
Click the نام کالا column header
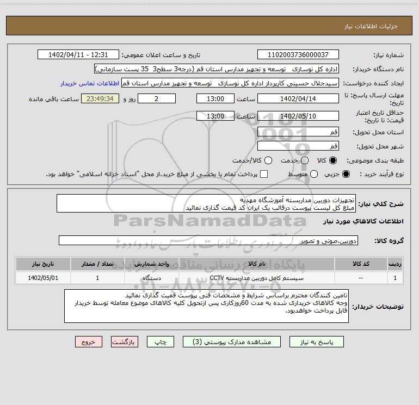[256, 264]
